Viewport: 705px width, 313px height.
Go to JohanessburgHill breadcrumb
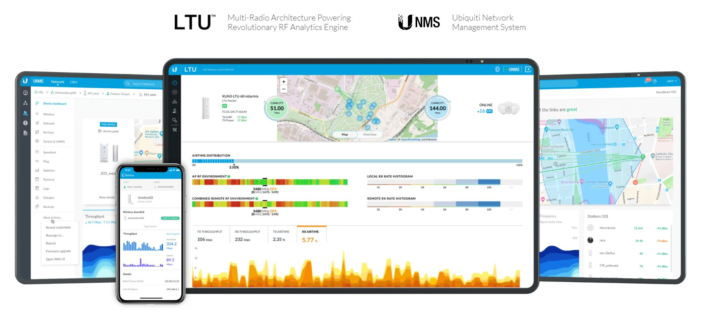[63, 93]
